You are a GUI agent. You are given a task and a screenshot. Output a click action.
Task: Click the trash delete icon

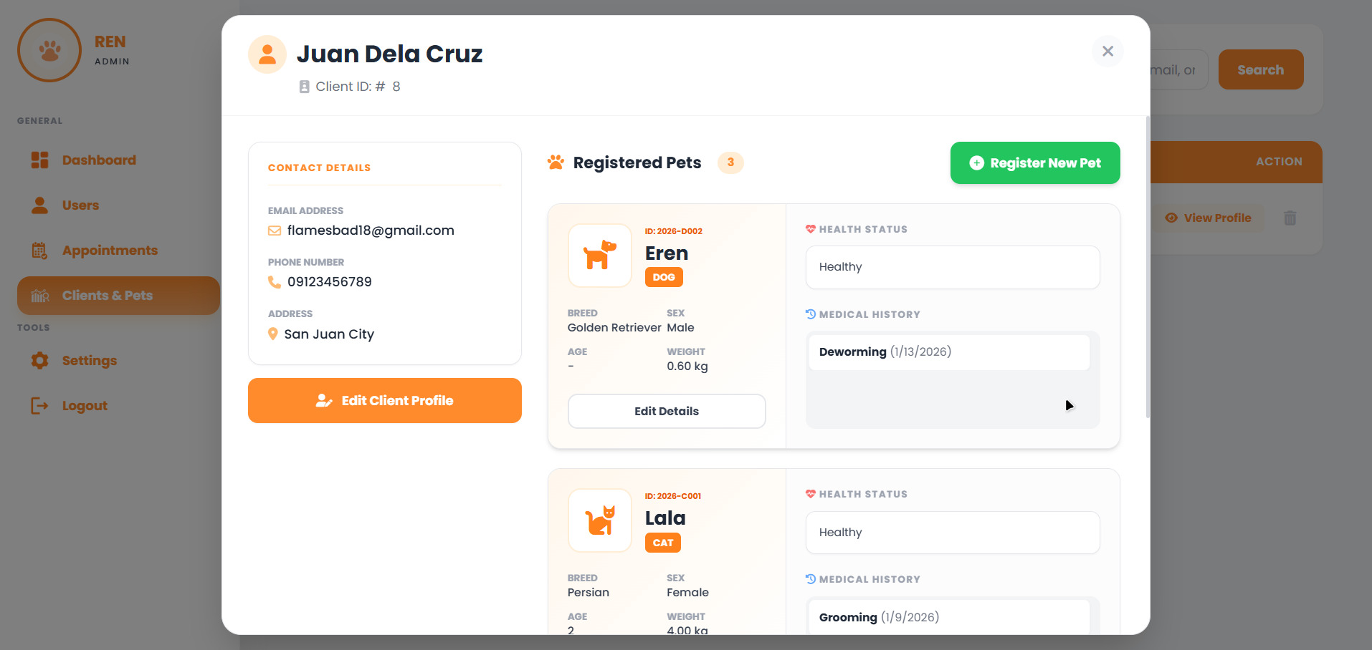(1290, 218)
